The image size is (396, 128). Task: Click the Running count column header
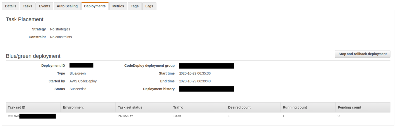click(x=309, y=107)
